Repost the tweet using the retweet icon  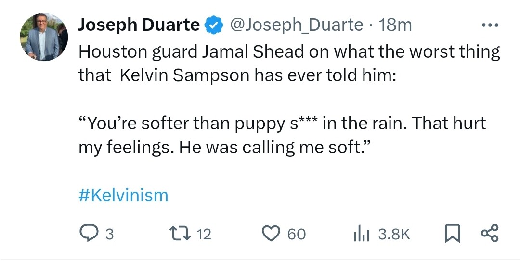pyautogui.click(x=182, y=234)
